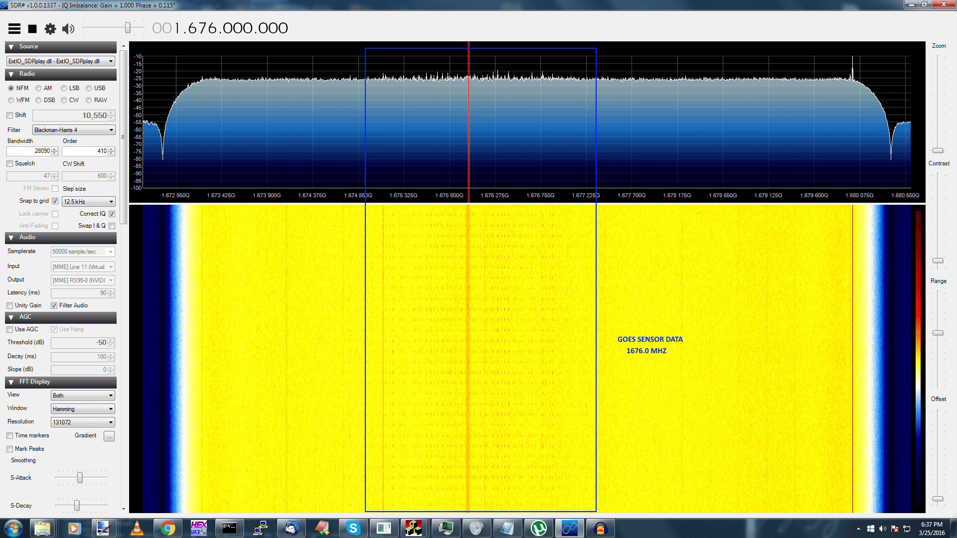Enable Use AGC option
Screen dimensions: 957x538
(x=10, y=329)
